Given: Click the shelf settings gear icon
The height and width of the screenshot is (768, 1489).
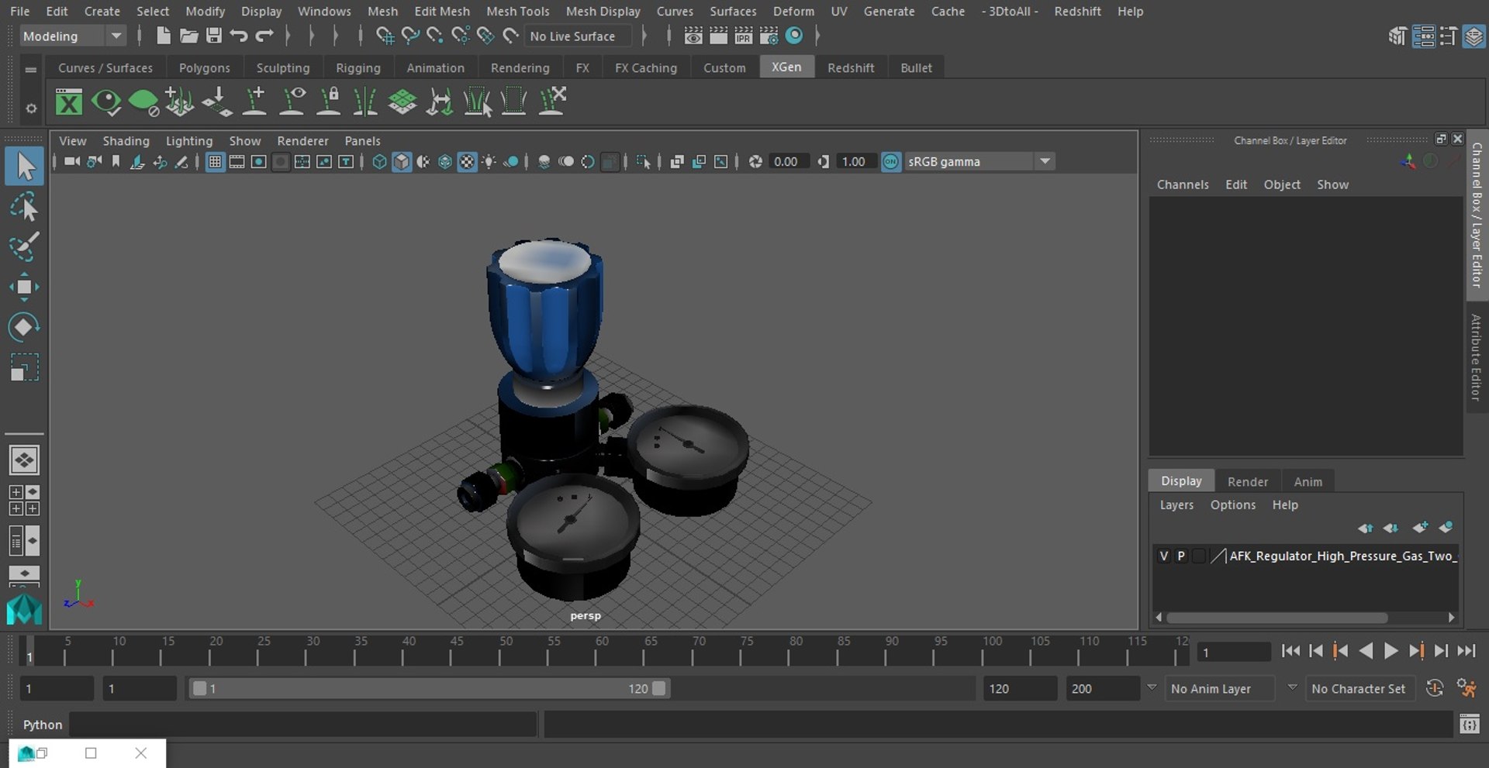Looking at the screenshot, I should 31,108.
